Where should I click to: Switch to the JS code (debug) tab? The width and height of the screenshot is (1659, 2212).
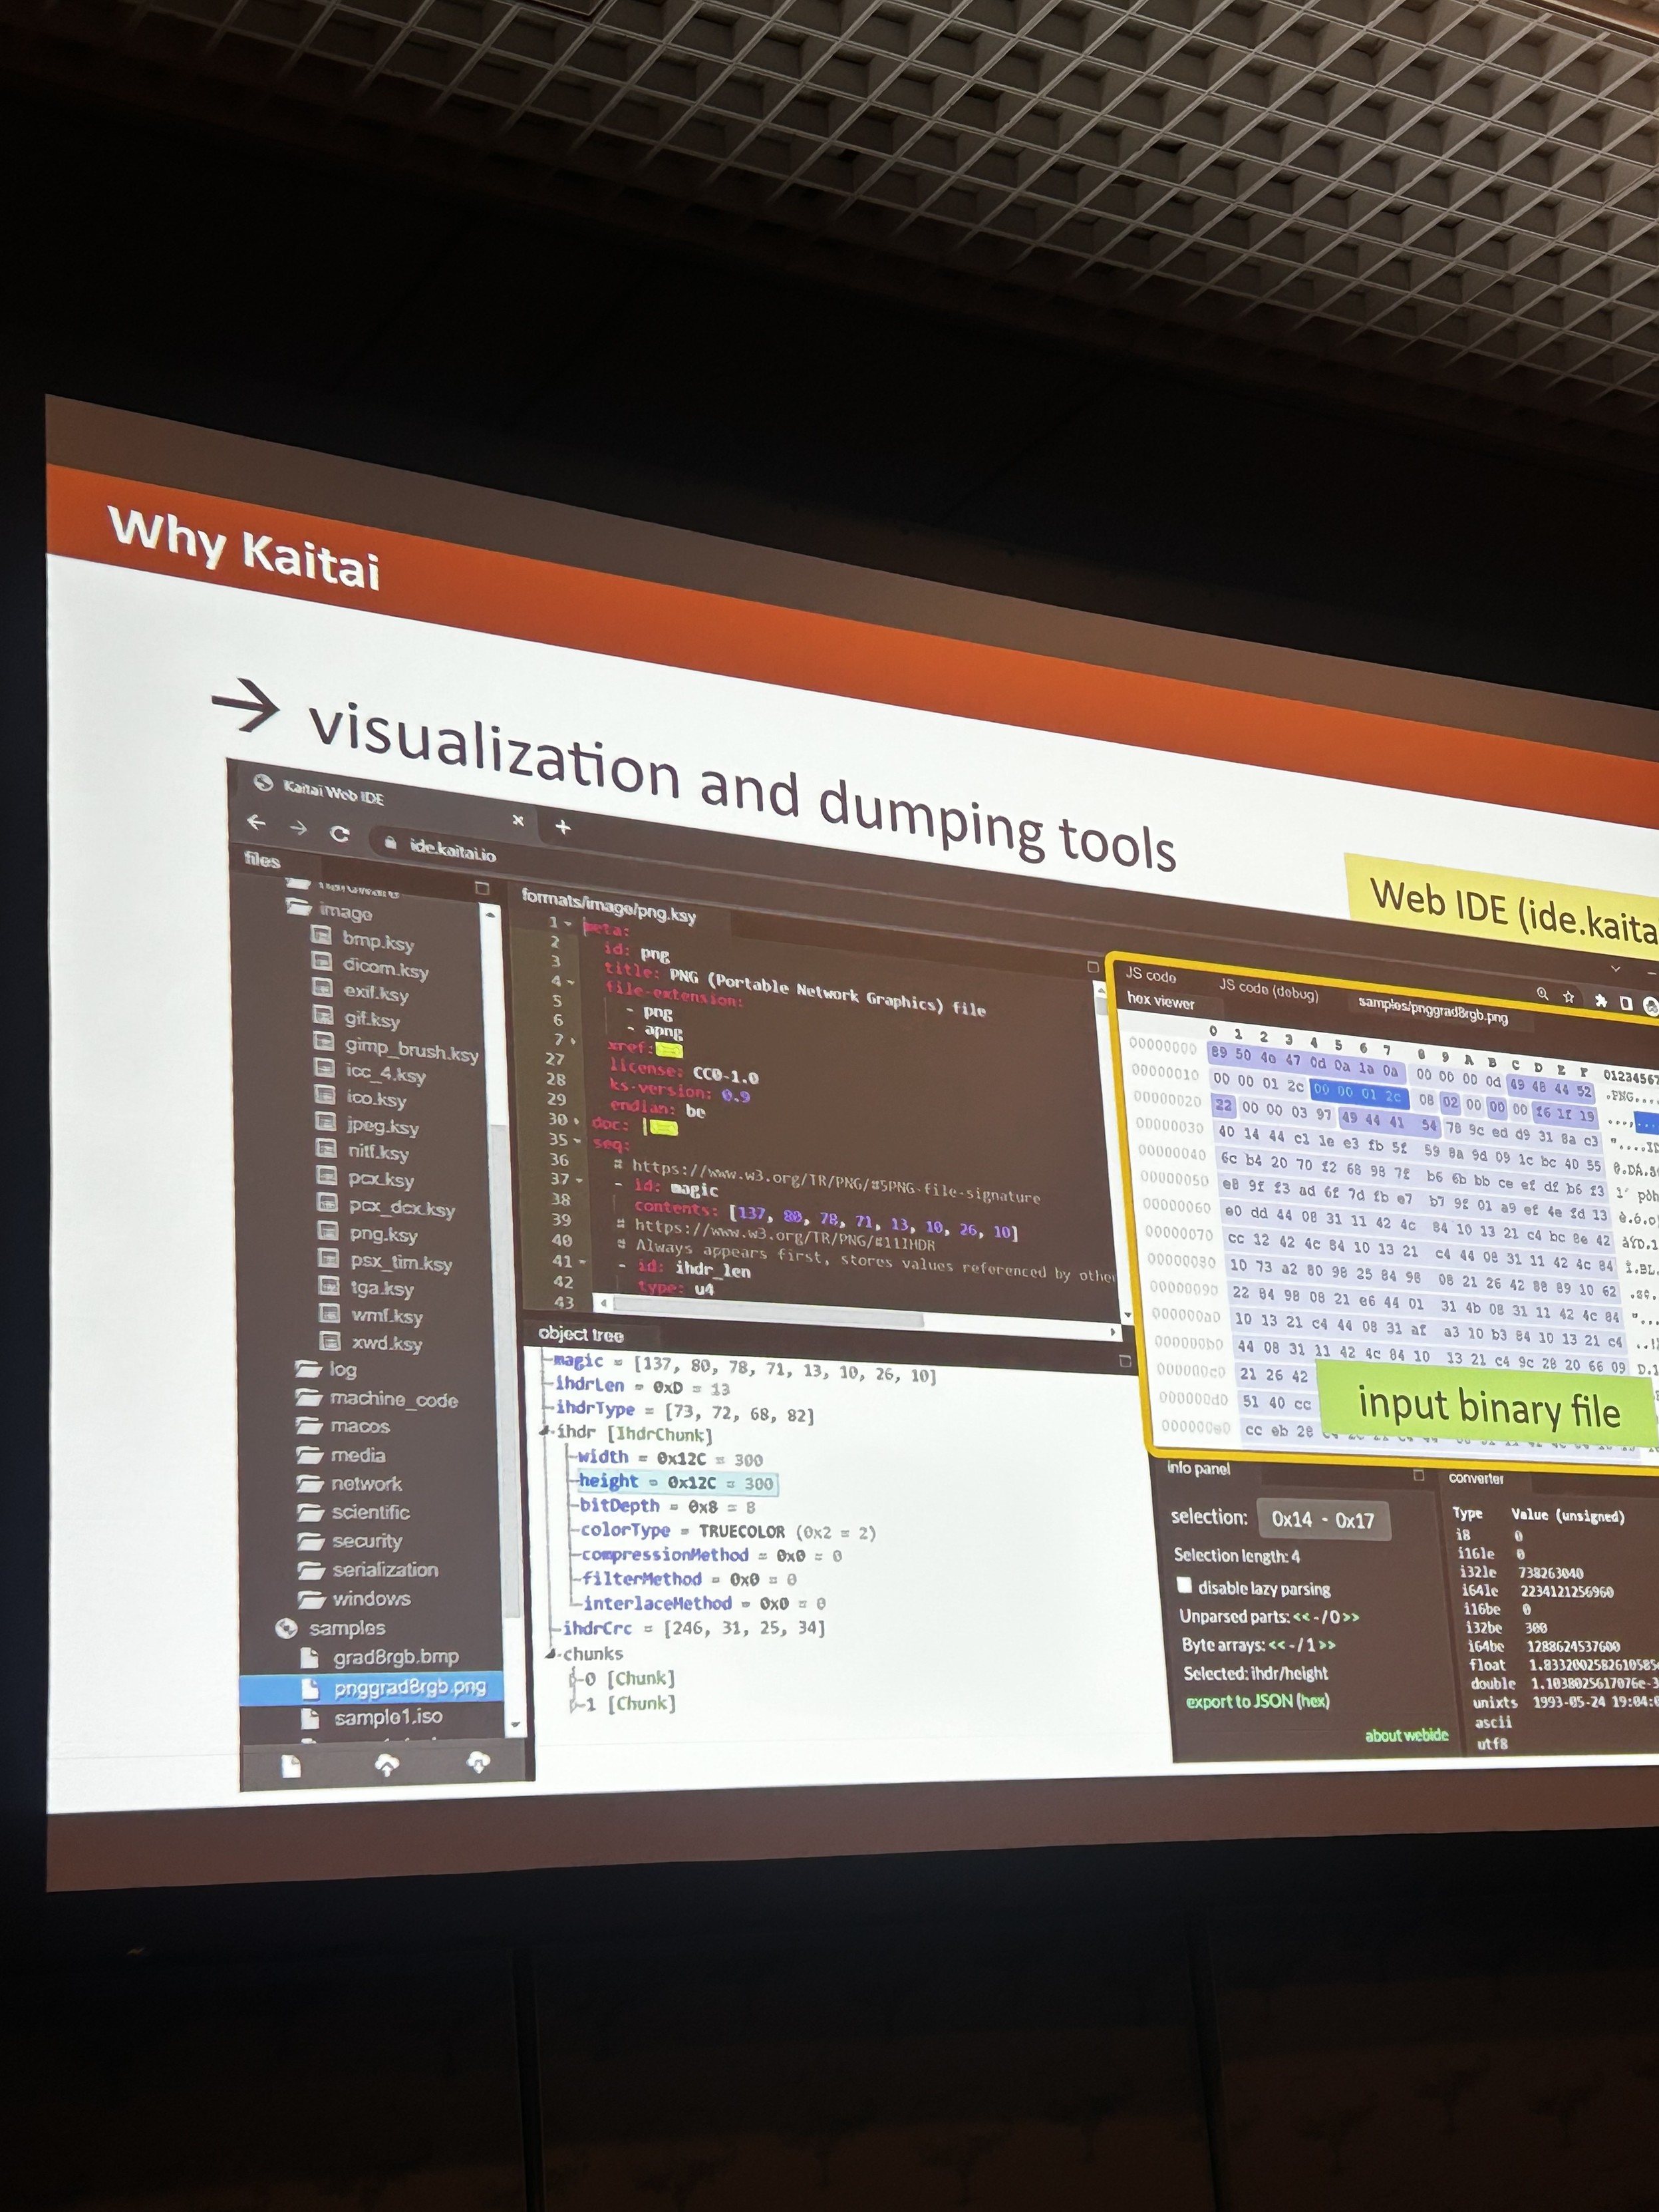(1267, 990)
